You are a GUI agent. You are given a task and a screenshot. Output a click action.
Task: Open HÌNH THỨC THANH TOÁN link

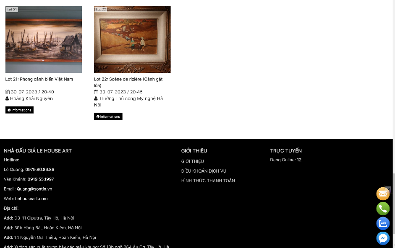coord(208,181)
